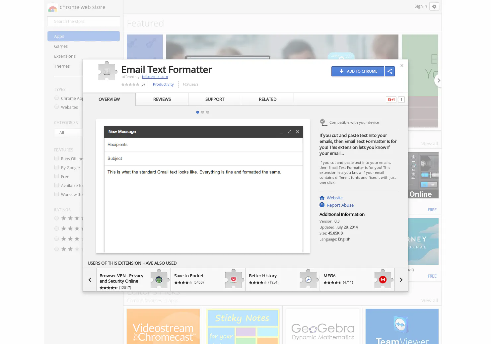Viewport: 491px width, 344px height.
Task: Click the Report Abuse exclamation icon
Action: pos(322,205)
